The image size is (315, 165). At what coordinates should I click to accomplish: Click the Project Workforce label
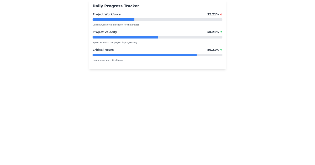tap(107, 14)
